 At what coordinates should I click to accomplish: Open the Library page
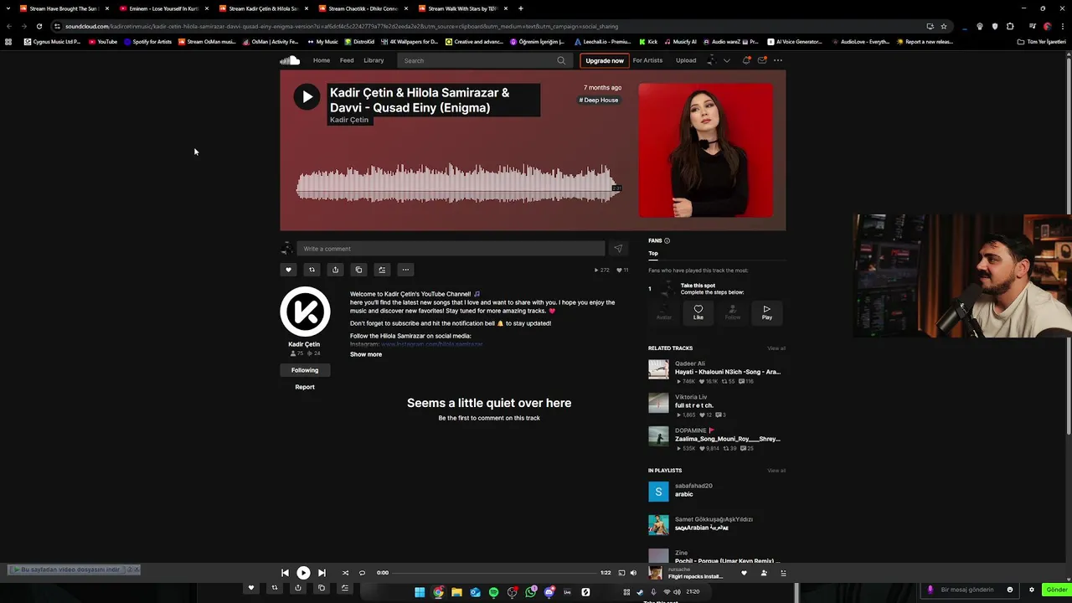point(374,60)
